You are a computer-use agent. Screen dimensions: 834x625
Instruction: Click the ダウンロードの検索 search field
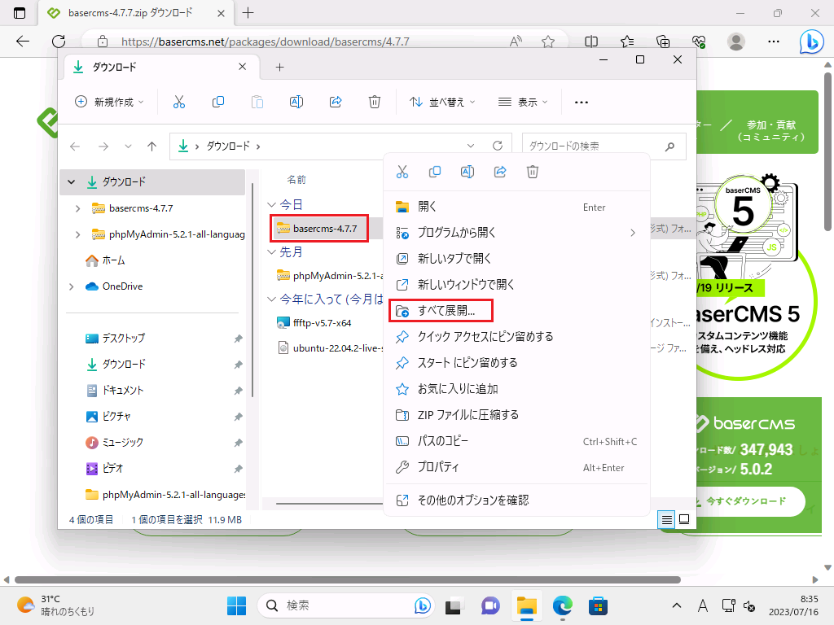click(x=595, y=146)
